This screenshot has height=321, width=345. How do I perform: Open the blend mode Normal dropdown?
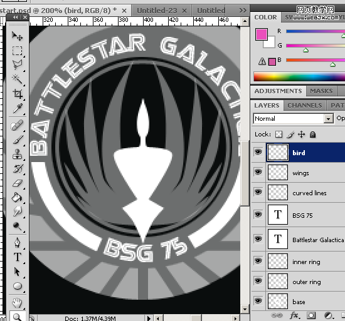[294, 118]
